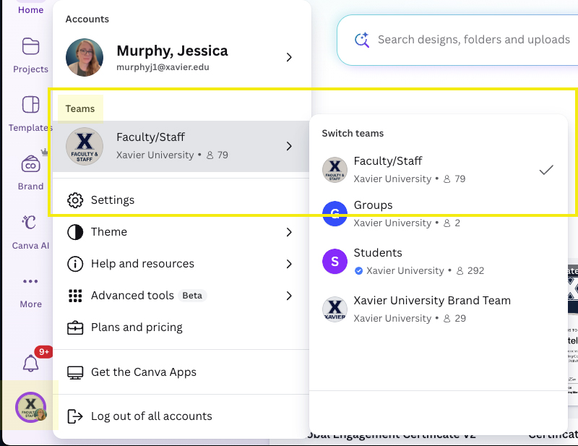Click the checkmark beside Faculty/Staff team

coord(546,170)
